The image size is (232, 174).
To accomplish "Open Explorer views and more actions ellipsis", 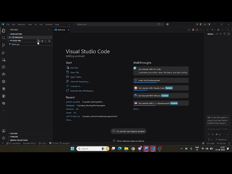I will click(x=49, y=30).
